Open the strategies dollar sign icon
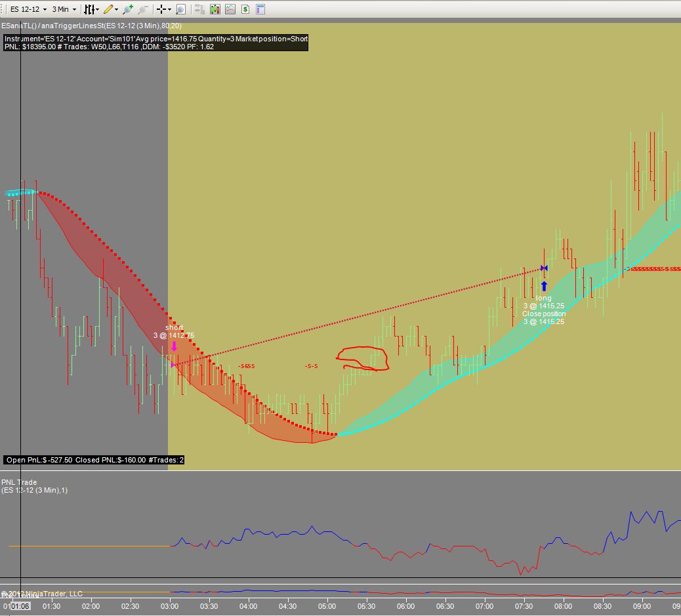This screenshot has width=681, height=616. point(245,9)
